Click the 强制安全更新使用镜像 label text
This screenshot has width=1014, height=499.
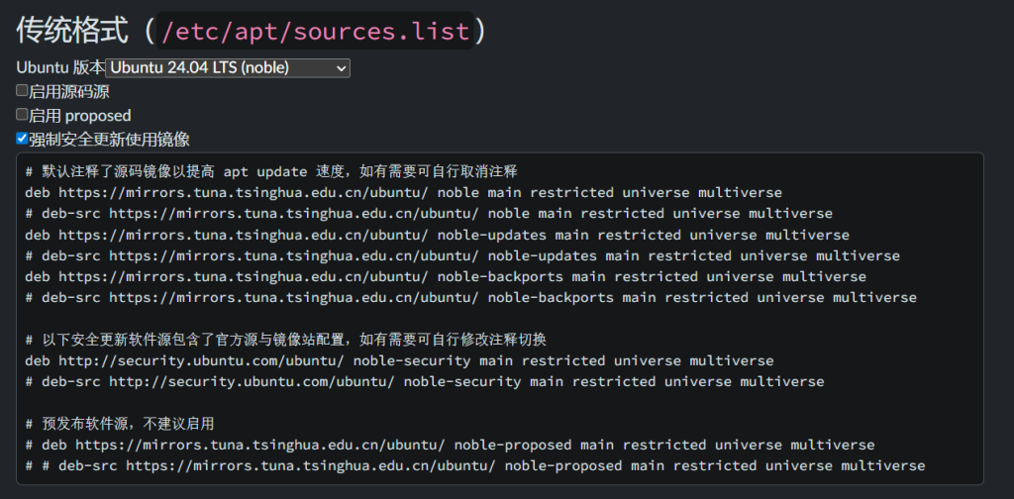pos(109,139)
